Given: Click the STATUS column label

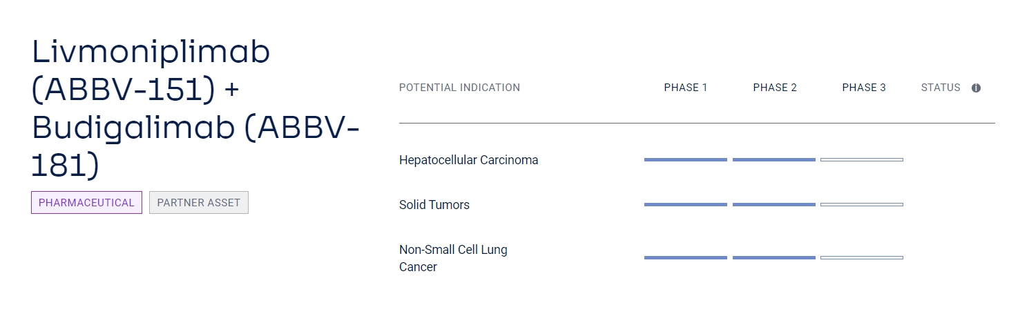Looking at the screenshot, I should (x=941, y=88).
